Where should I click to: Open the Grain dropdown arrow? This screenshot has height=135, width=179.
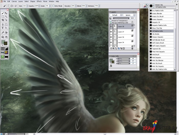[x=50, y=6]
